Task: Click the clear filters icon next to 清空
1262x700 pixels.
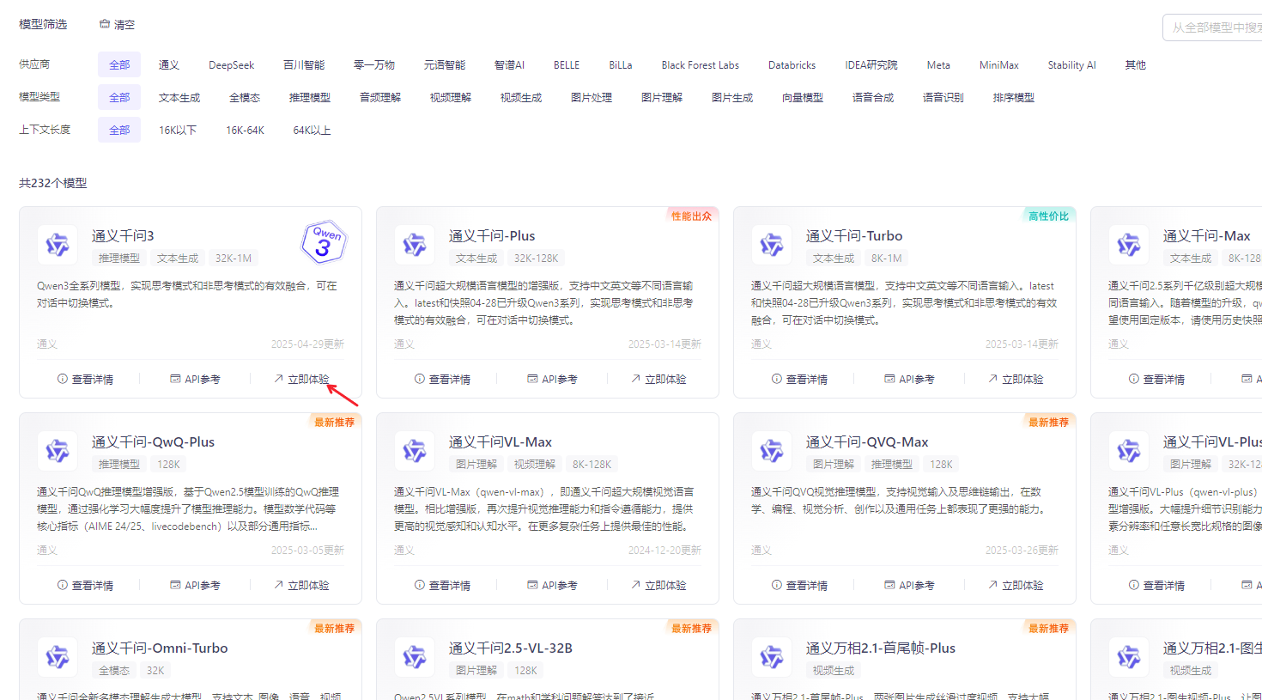Action: (x=104, y=24)
